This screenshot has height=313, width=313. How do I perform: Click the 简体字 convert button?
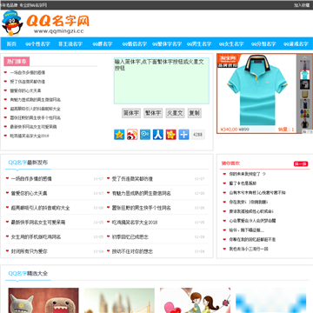[131, 113]
